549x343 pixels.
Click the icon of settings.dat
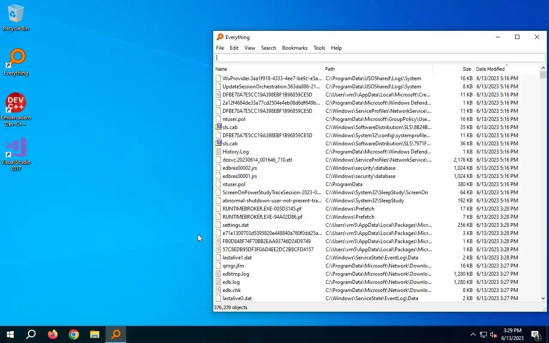click(218, 225)
